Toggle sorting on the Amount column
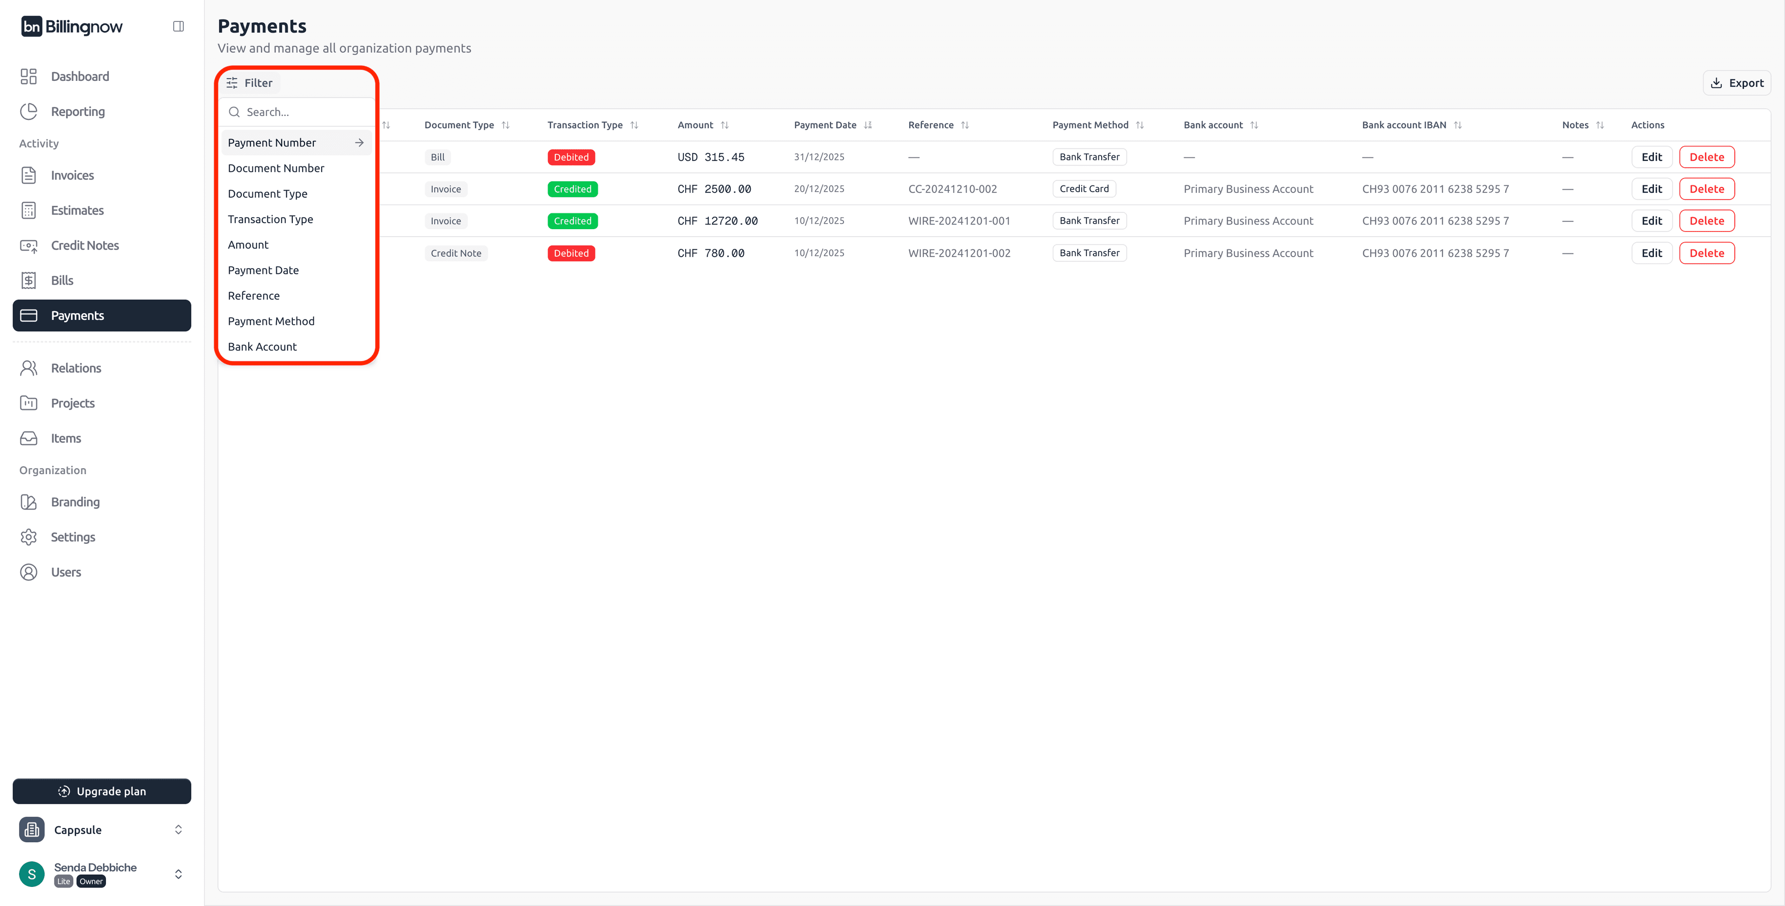This screenshot has width=1785, height=906. point(725,125)
